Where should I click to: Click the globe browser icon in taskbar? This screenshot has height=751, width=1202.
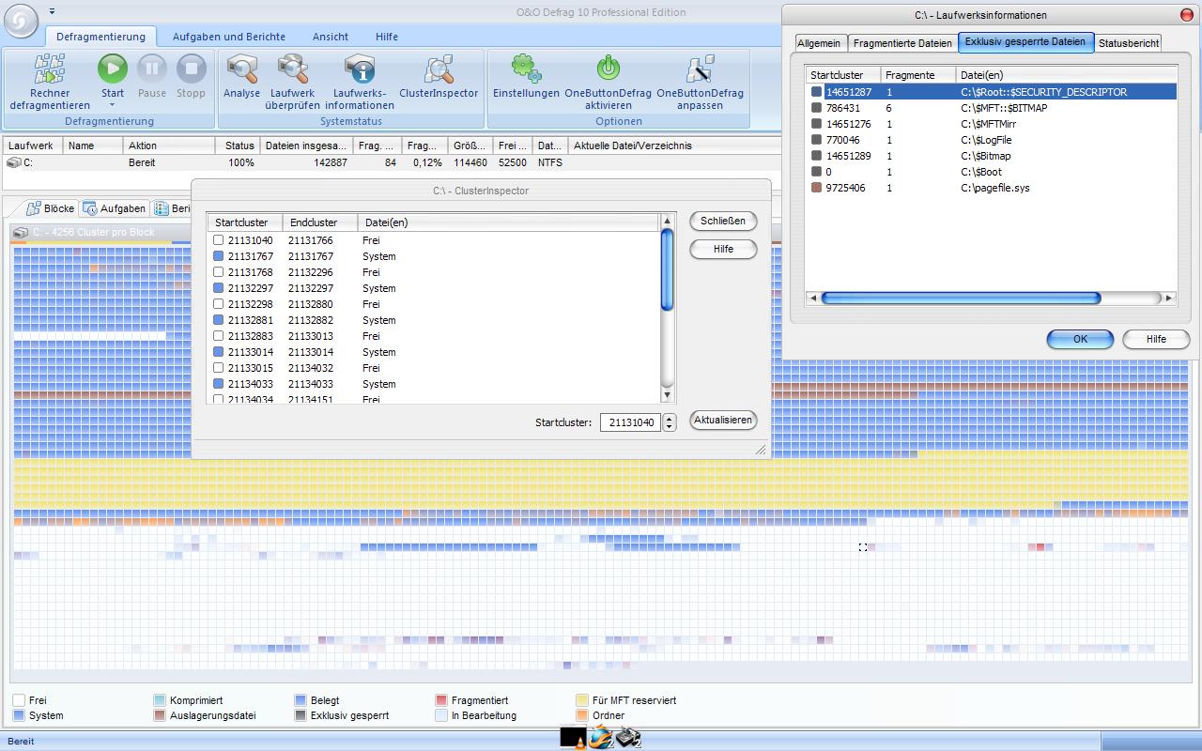point(601,739)
